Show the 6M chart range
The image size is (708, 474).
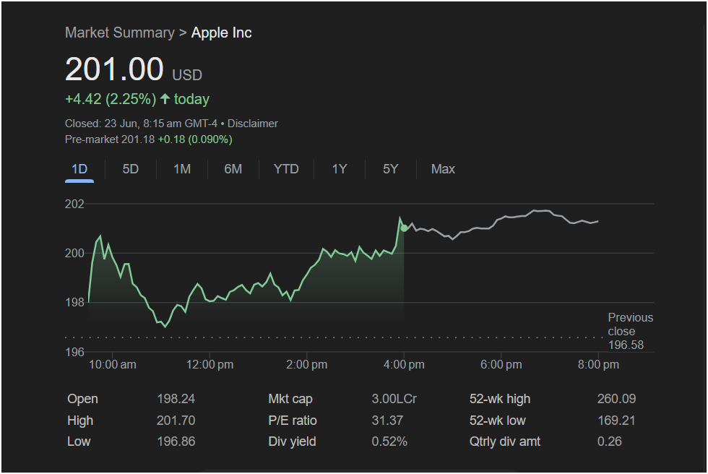tap(233, 169)
